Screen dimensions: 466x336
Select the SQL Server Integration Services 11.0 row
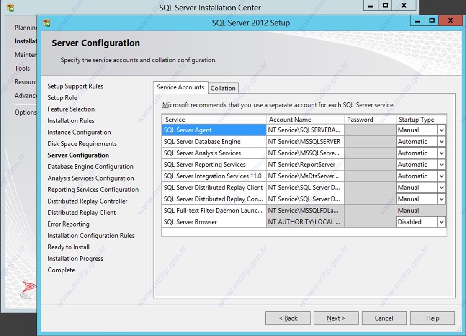214,176
